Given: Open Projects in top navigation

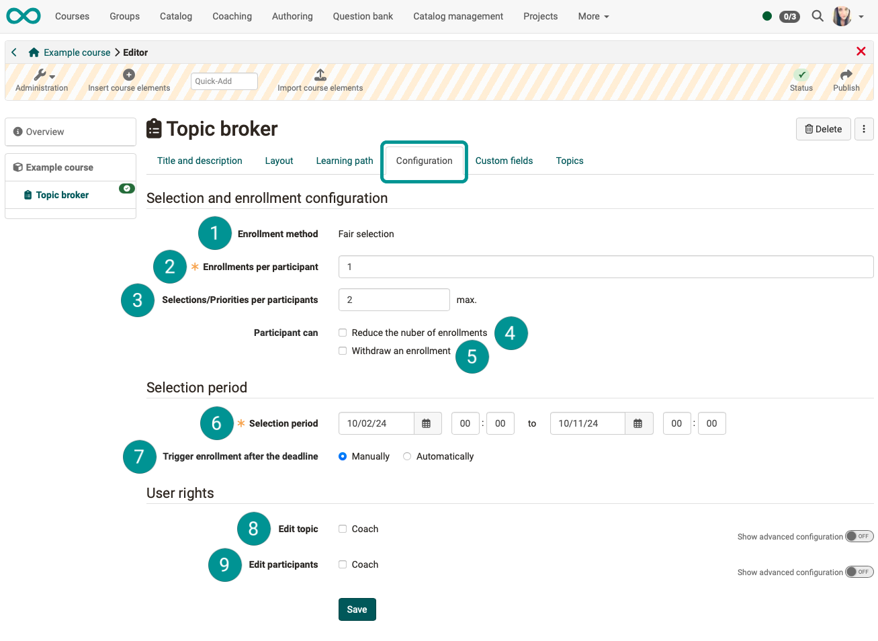Looking at the screenshot, I should point(541,16).
